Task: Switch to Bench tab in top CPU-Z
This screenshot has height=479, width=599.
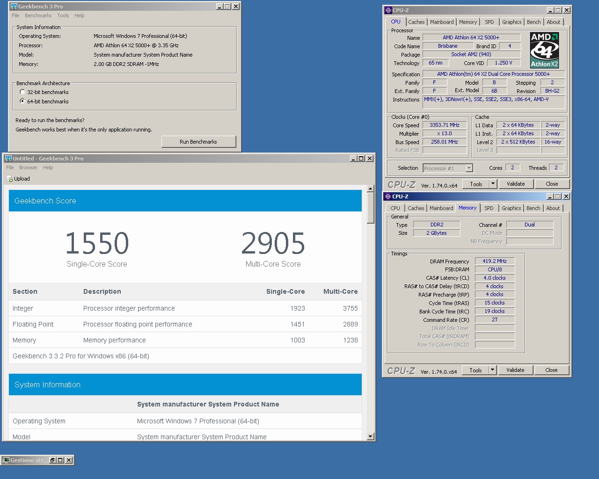Action: click(534, 22)
